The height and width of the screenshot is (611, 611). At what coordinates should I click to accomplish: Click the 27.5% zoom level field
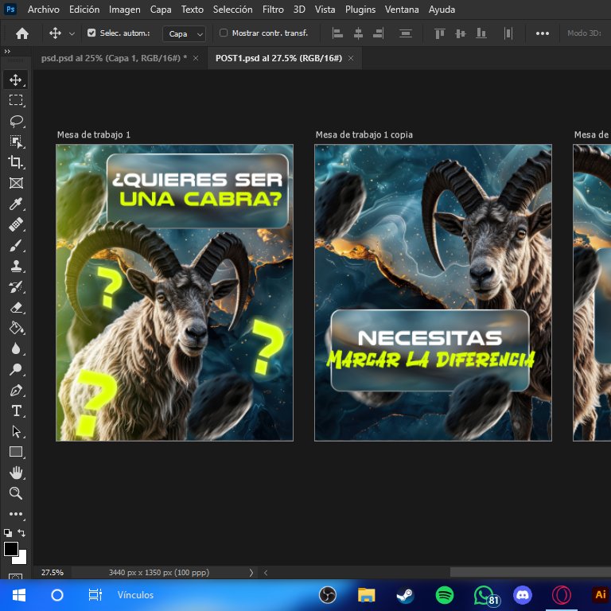click(53, 573)
